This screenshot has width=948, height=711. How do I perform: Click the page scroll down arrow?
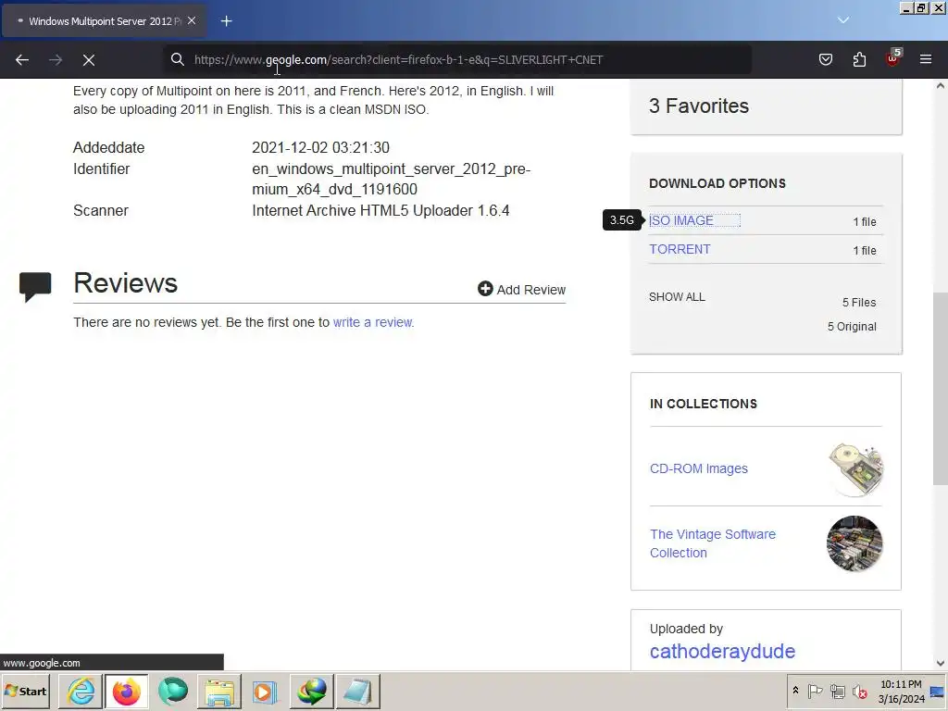pos(941,663)
